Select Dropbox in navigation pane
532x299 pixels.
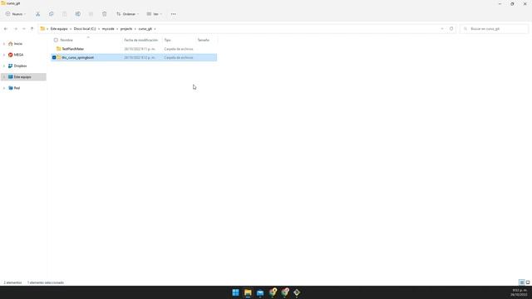20,66
